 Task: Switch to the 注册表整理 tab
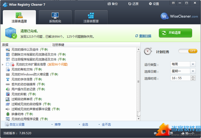[91, 17]
